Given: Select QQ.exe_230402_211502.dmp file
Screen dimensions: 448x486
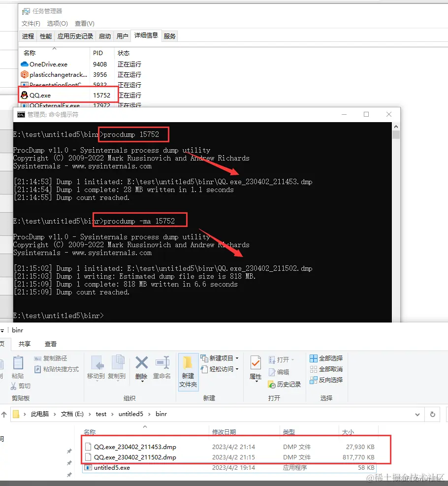Looking at the screenshot, I should (229, 457).
